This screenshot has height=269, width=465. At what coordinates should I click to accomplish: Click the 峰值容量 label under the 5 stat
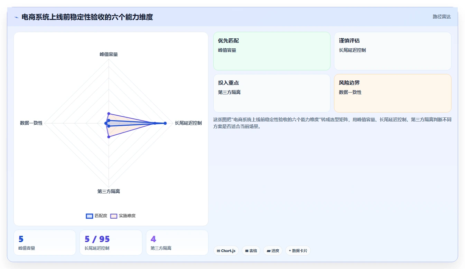coord(27,248)
